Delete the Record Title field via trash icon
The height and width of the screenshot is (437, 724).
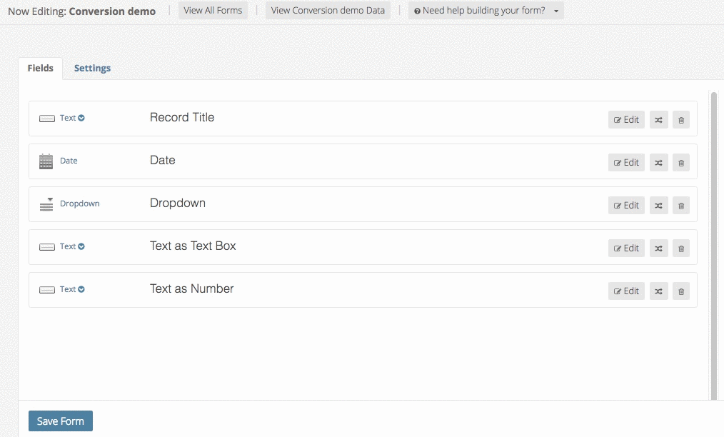pos(680,120)
